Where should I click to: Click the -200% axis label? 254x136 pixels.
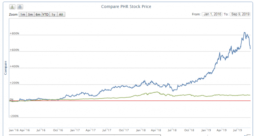(14, 116)
